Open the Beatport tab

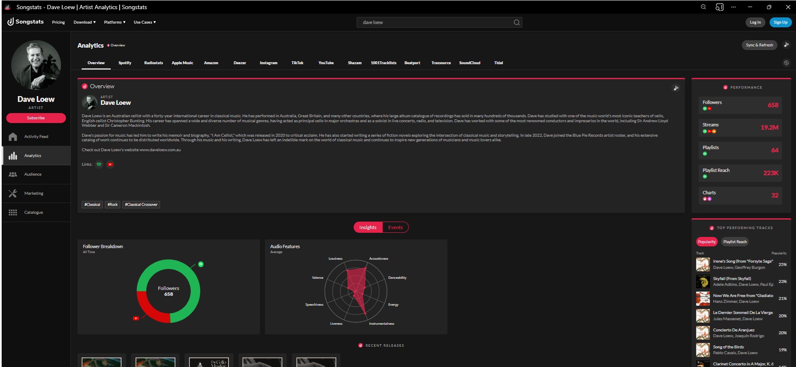[x=412, y=63]
